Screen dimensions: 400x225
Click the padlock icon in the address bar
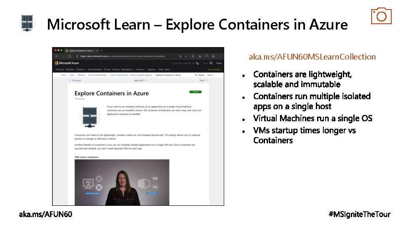click(77, 56)
